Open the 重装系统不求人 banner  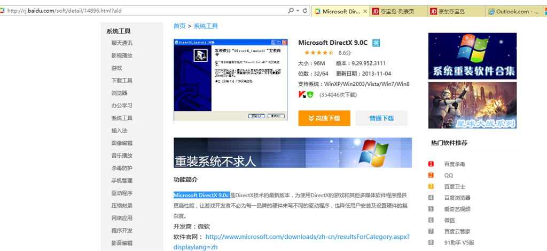point(293,152)
